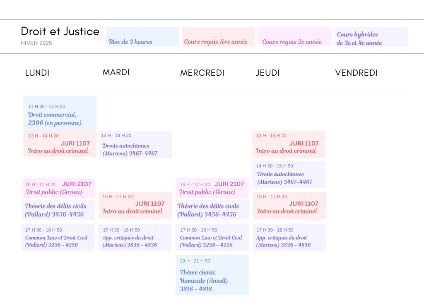This screenshot has width=424, height=299.
Task: Select the JEUDI column header
Action: (267, 73)
